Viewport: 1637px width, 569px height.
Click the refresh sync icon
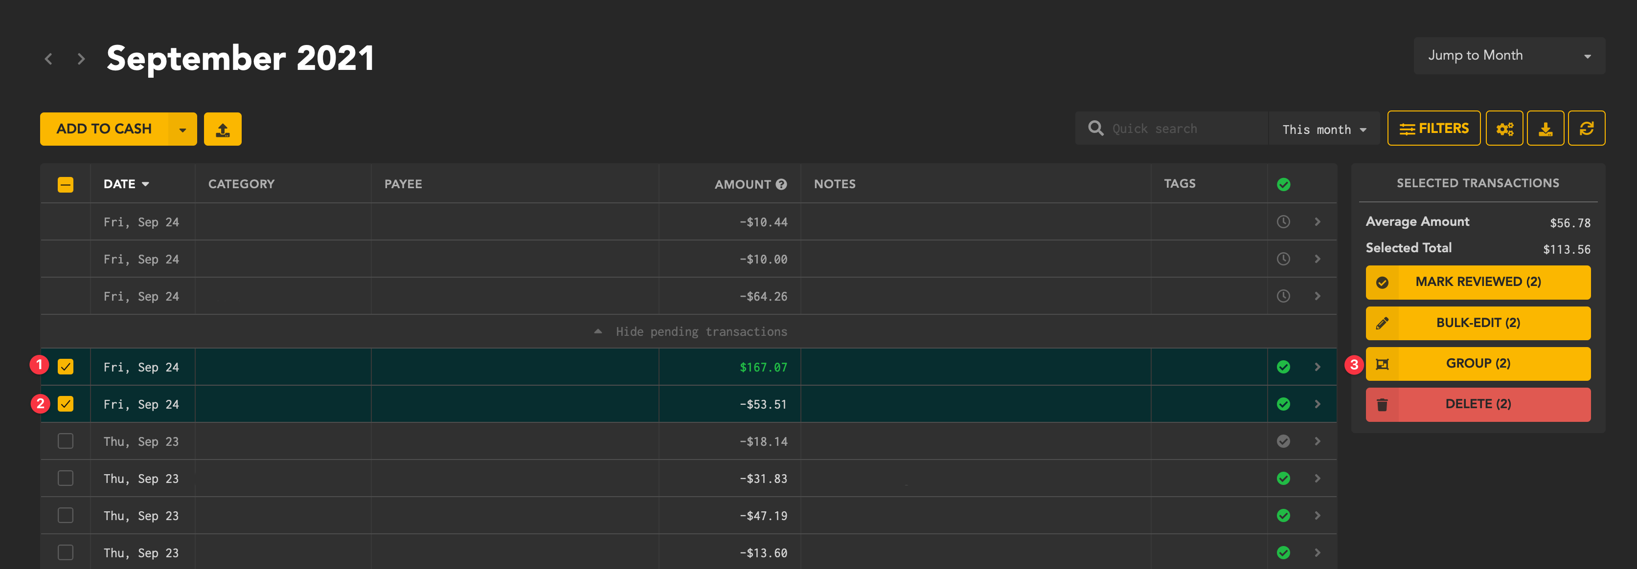coord(1586,129)
